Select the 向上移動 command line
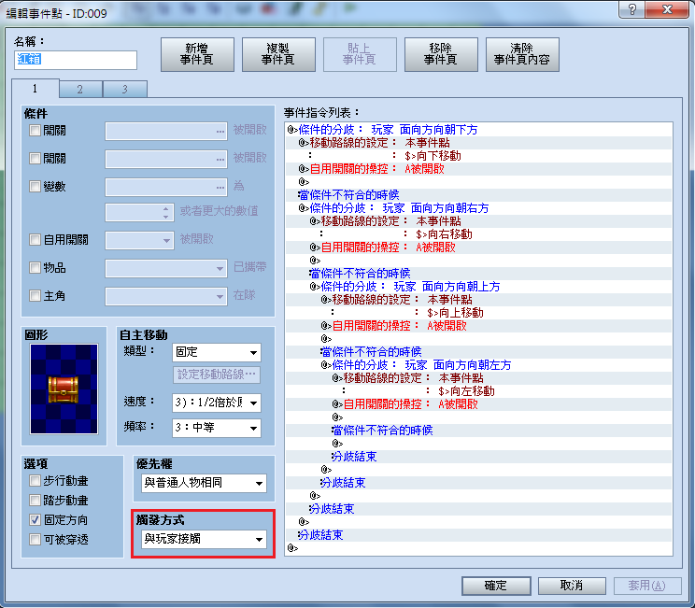Viewport: 695px width, 608px height. pos(478,313)
